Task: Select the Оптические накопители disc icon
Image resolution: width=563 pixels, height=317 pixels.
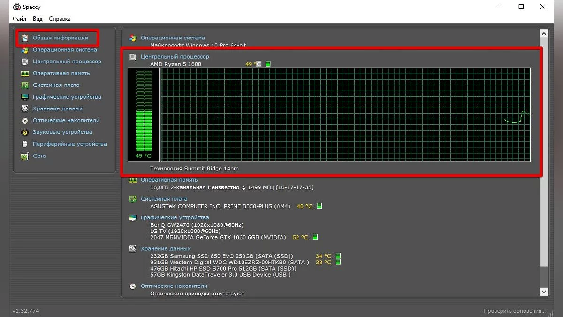Action: (x=25, y=120)
